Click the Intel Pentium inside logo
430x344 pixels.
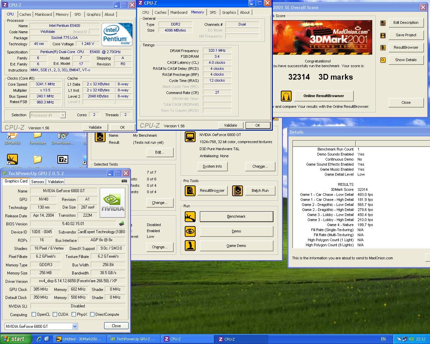click(117, 34)
